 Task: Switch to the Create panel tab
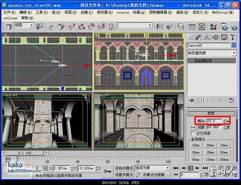(190, 37)
